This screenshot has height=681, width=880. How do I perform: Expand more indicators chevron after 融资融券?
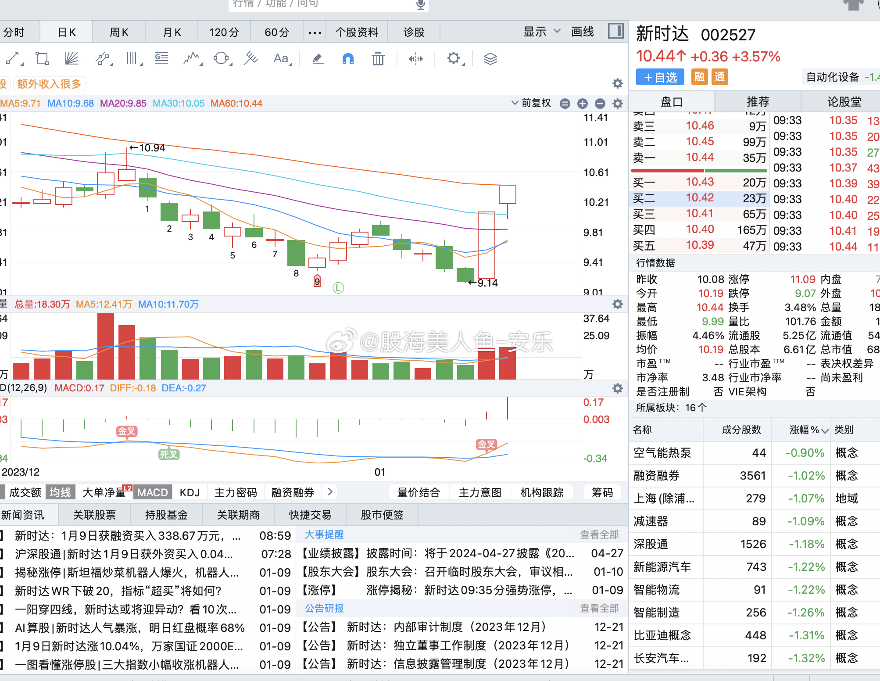click(330, 492)
